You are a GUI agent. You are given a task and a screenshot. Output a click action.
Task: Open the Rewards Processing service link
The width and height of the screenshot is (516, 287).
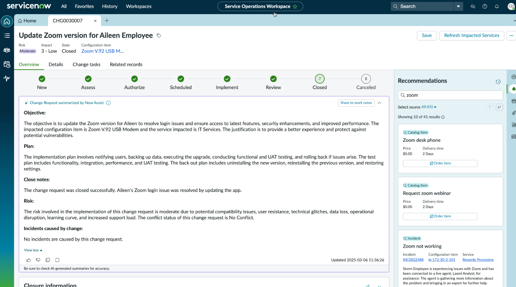pyautogui.click(x=478, y=260)
